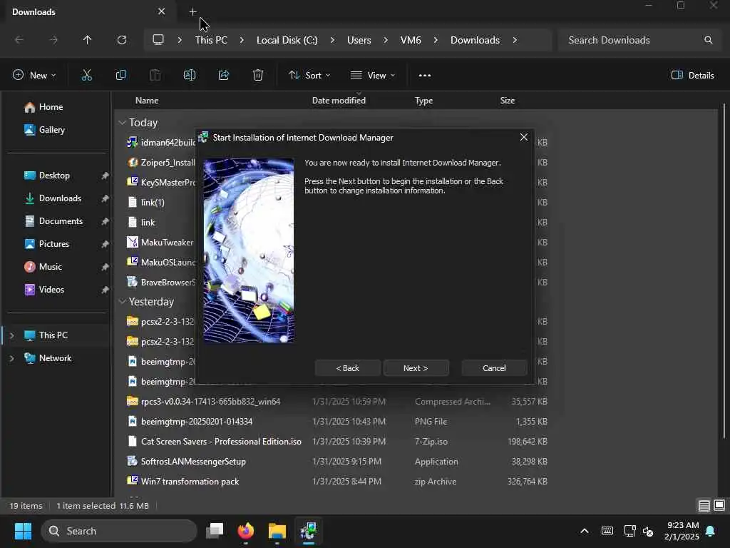Sort by Date modified column
This screenshot has width=730, height=548.
[x=339, y=100]
